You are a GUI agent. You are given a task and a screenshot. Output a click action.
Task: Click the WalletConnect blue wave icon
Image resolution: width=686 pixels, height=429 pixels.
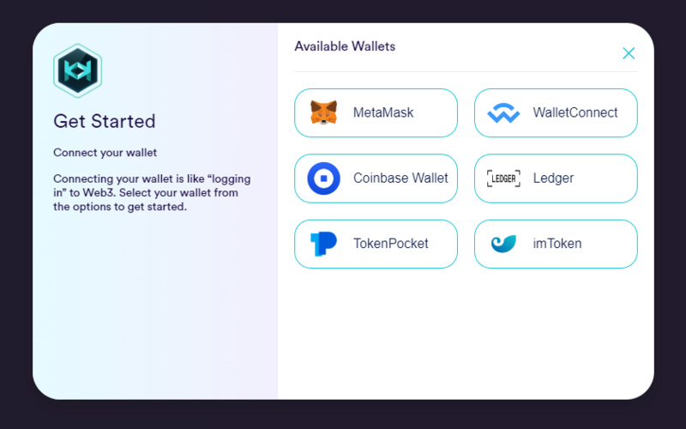[503, 112]
